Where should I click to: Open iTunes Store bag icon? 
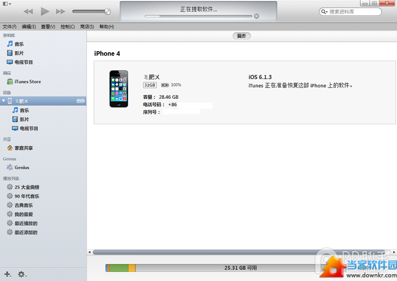[x=10, y=82]
